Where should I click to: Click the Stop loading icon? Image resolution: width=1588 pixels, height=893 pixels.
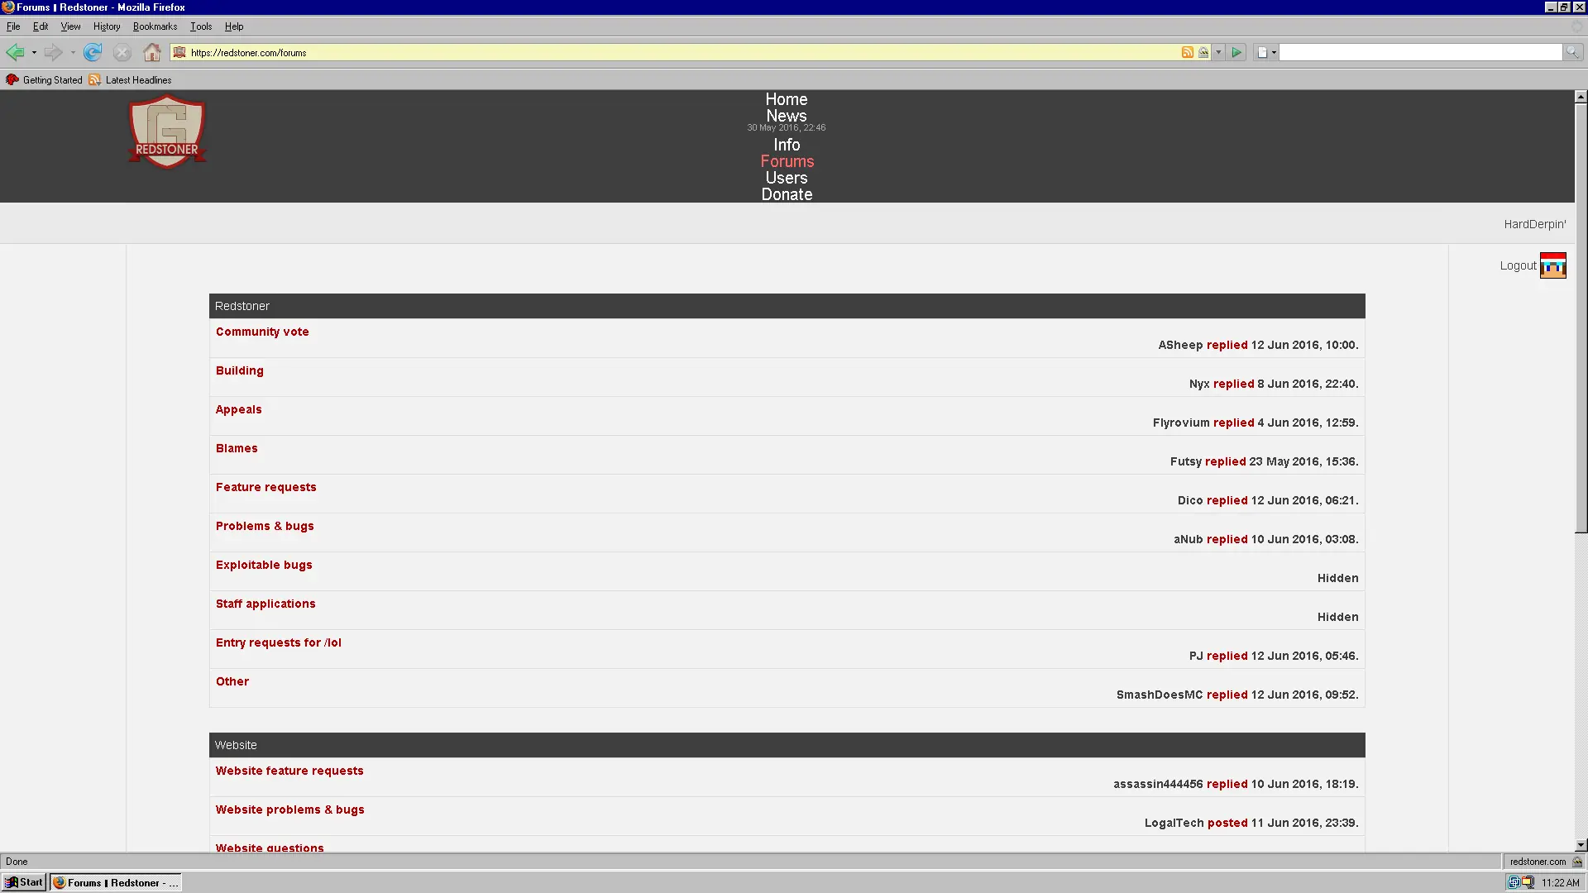click(x=122, y=52)
